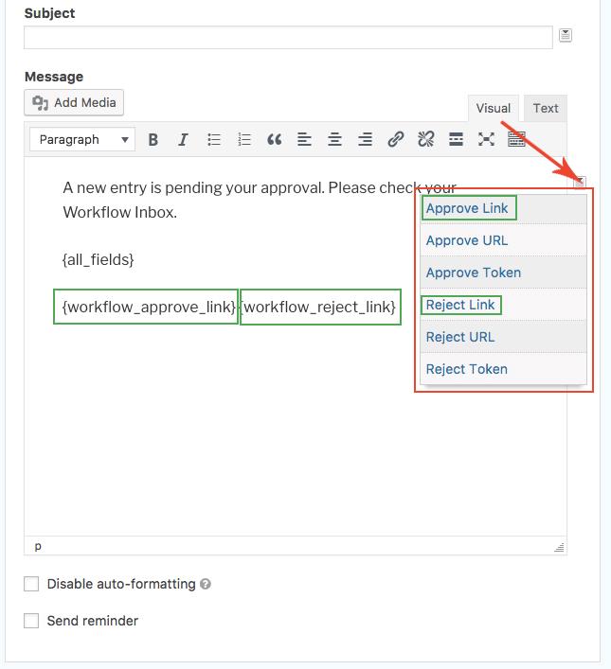Check the Send reminder option
Viewport: 611px width, 669px height.
31,621
